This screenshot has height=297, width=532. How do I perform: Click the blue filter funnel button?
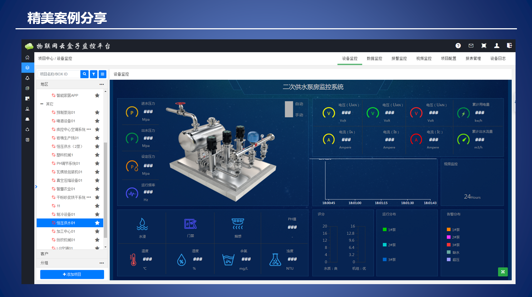tap(94, 74)
